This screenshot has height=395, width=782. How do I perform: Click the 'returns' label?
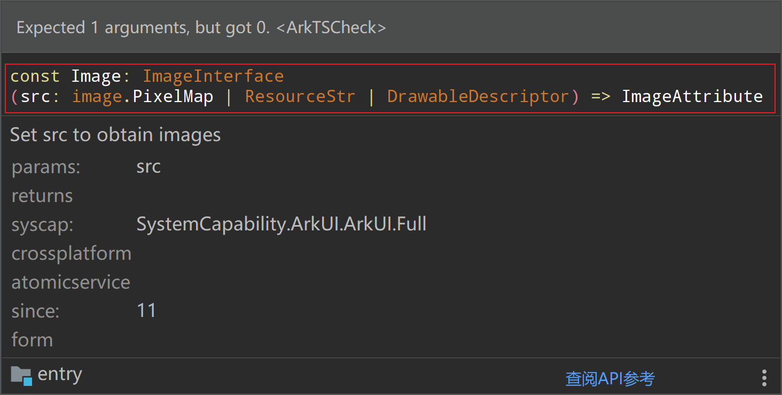[42, 196]
